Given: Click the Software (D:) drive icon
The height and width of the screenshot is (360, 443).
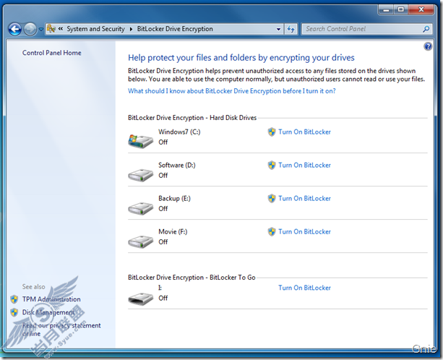Looking at the screenshot, I should (x=140, y=175).
